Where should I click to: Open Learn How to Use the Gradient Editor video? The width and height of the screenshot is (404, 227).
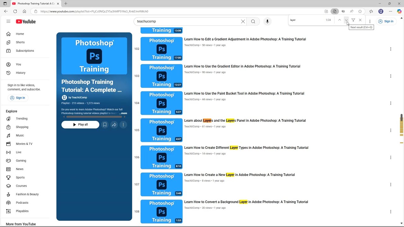point(242,67)
